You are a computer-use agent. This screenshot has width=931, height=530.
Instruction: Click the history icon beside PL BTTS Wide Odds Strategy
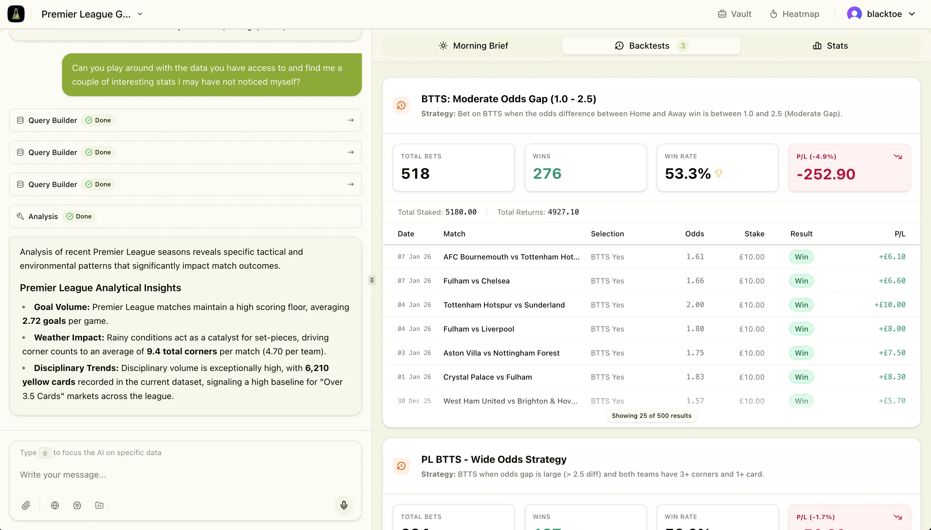[401, 466]
